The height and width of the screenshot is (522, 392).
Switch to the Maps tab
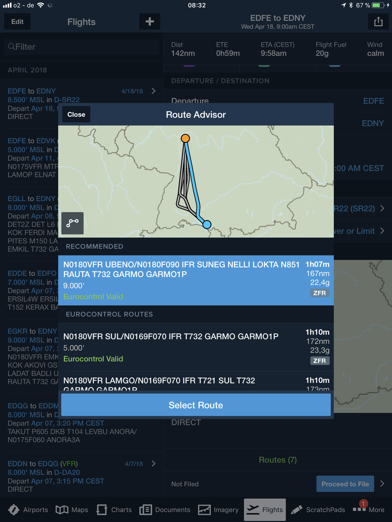(72, 510)
